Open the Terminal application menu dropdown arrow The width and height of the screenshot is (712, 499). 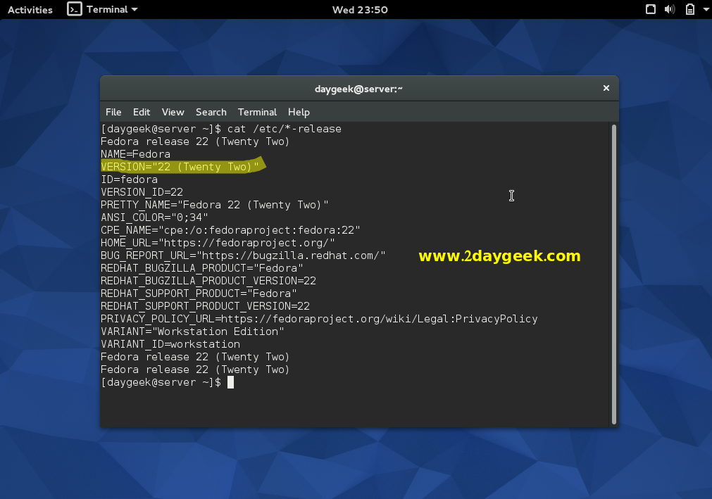pos(135,10)
